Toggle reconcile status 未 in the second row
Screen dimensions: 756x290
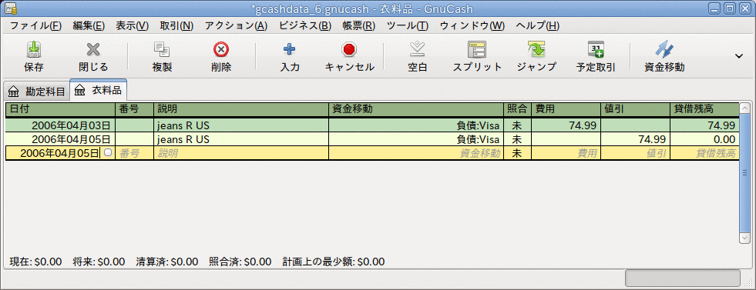pos(517,139)
